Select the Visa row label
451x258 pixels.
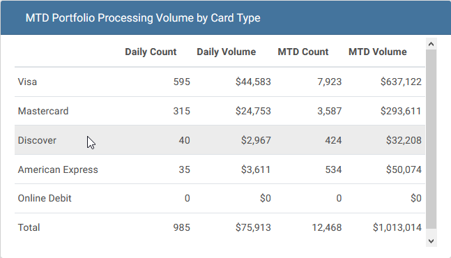coord(27,82)
